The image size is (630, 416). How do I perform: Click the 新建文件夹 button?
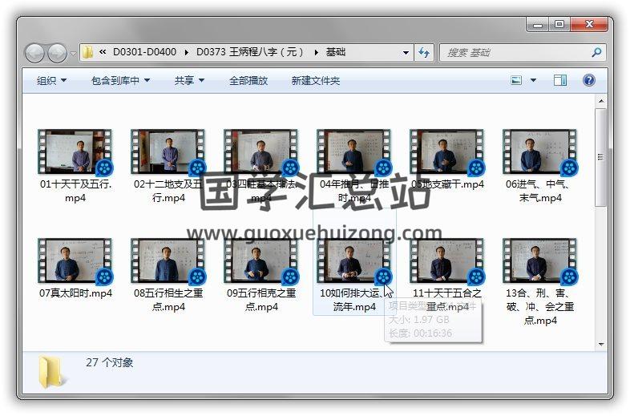[x=315, y=80]
